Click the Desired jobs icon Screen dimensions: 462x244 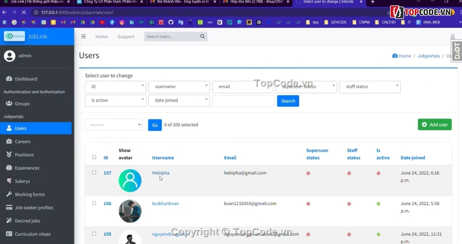tap(9, 221)
